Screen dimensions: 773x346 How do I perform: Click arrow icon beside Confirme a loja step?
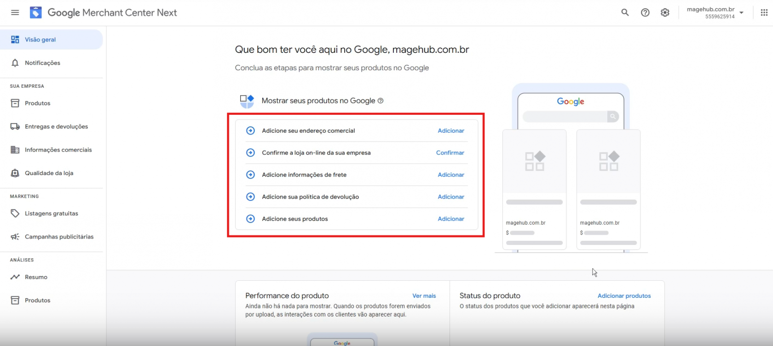[250, 153]
